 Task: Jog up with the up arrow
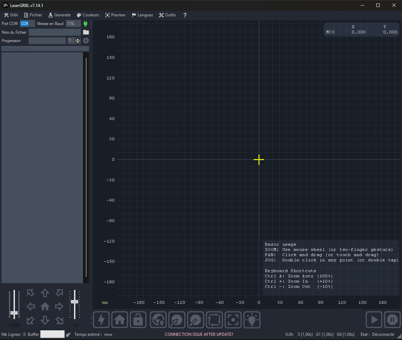45,293
